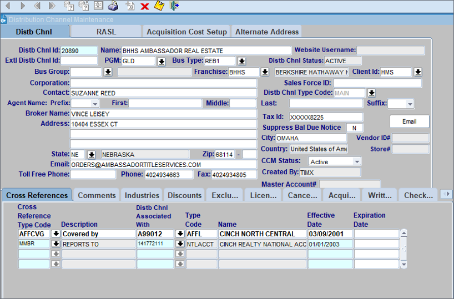
Task: Click the Name field BHHS AMBASSADOR REAL ESTATE
Action: 206,50
